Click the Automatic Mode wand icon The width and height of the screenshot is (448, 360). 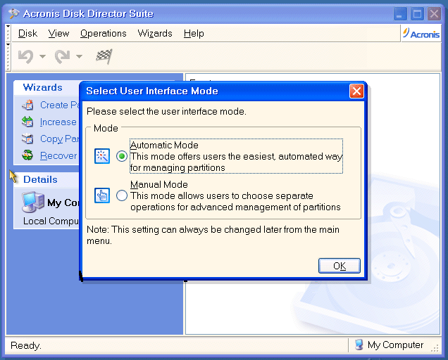pos(102,156)
